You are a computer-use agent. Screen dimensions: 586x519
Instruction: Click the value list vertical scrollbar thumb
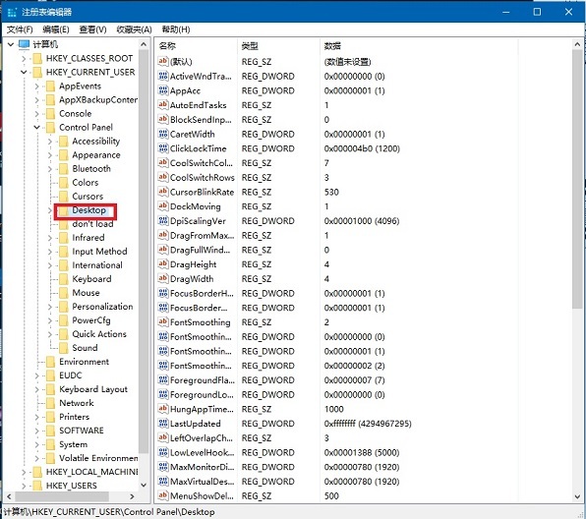tap(577, 179)
